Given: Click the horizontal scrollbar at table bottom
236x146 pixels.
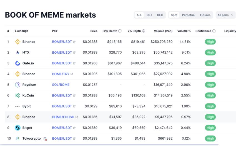Looking at the screenshot, I should (x=111, y=145).
